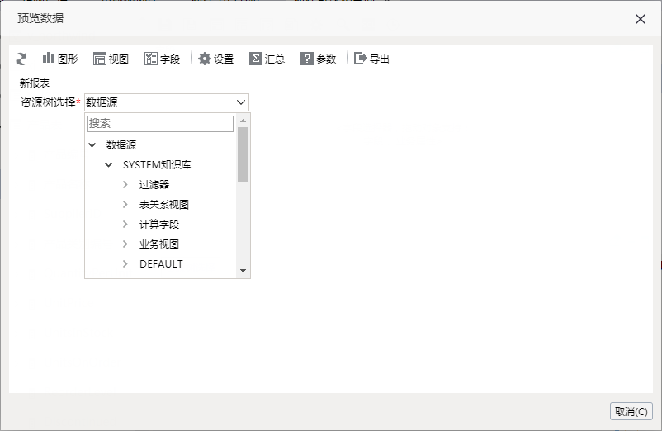Open the 设置 settings gear
662x431 pixels.
tap(215, 59)
